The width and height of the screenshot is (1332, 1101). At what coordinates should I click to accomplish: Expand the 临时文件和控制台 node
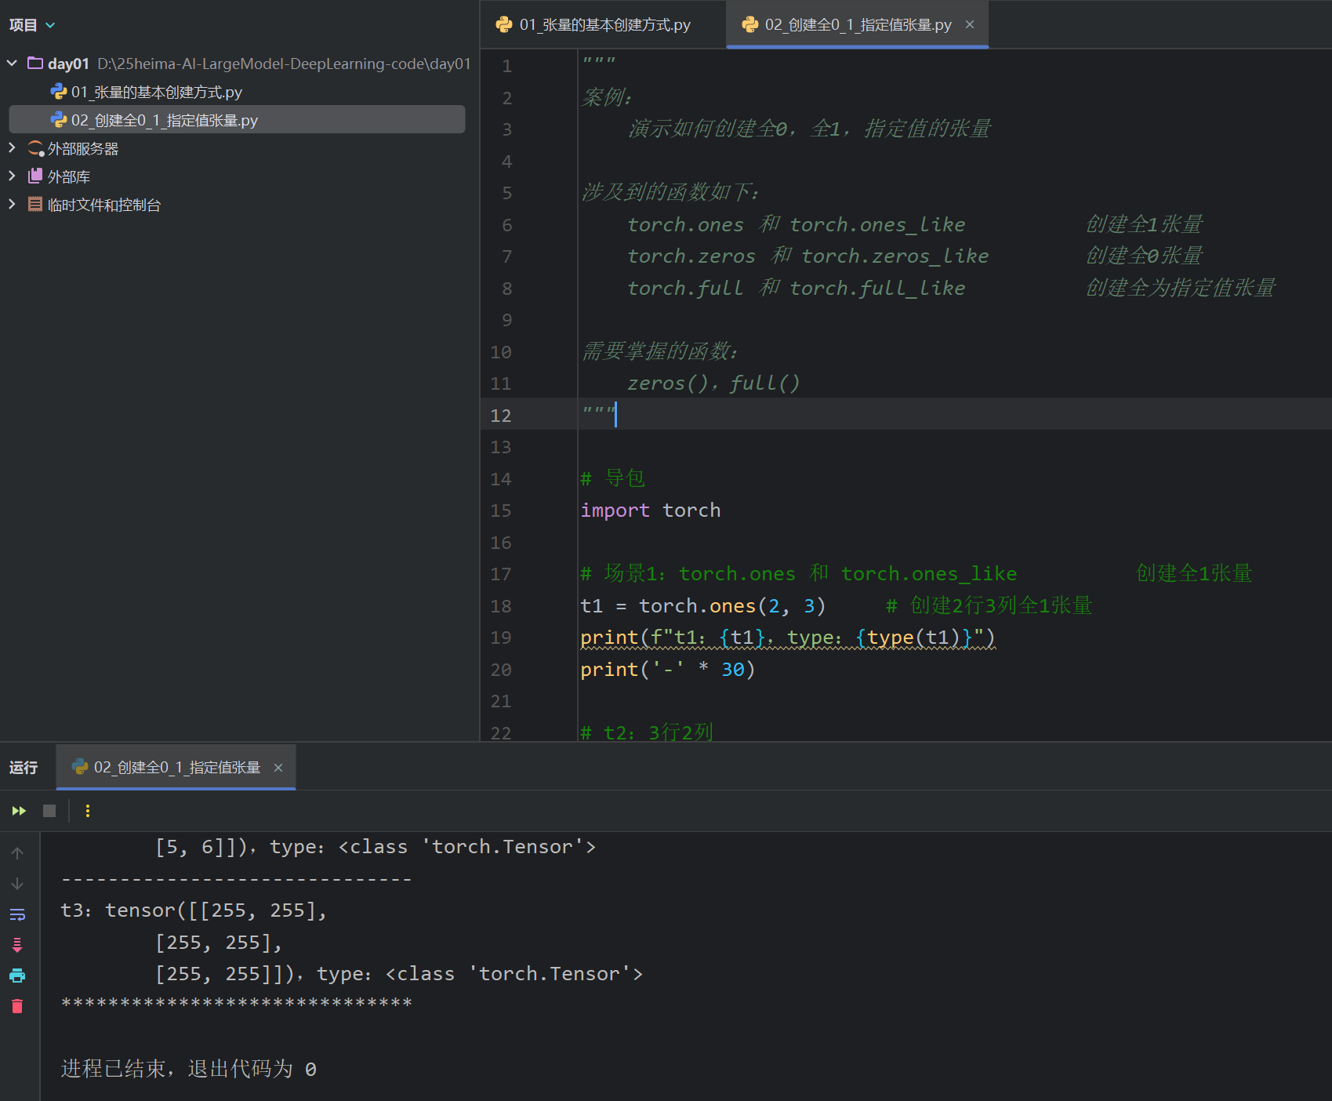(12, 204)
